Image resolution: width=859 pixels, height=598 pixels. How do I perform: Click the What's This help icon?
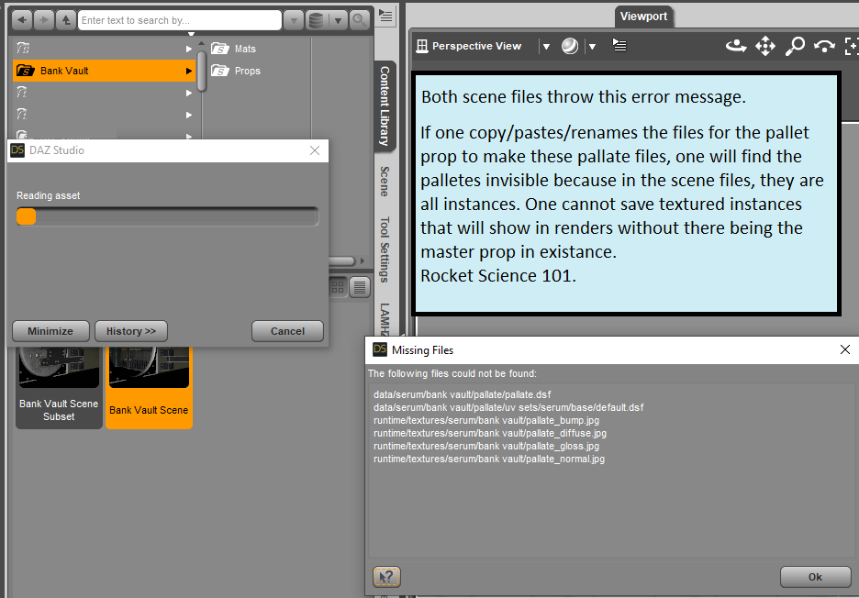tap(386, 577)
